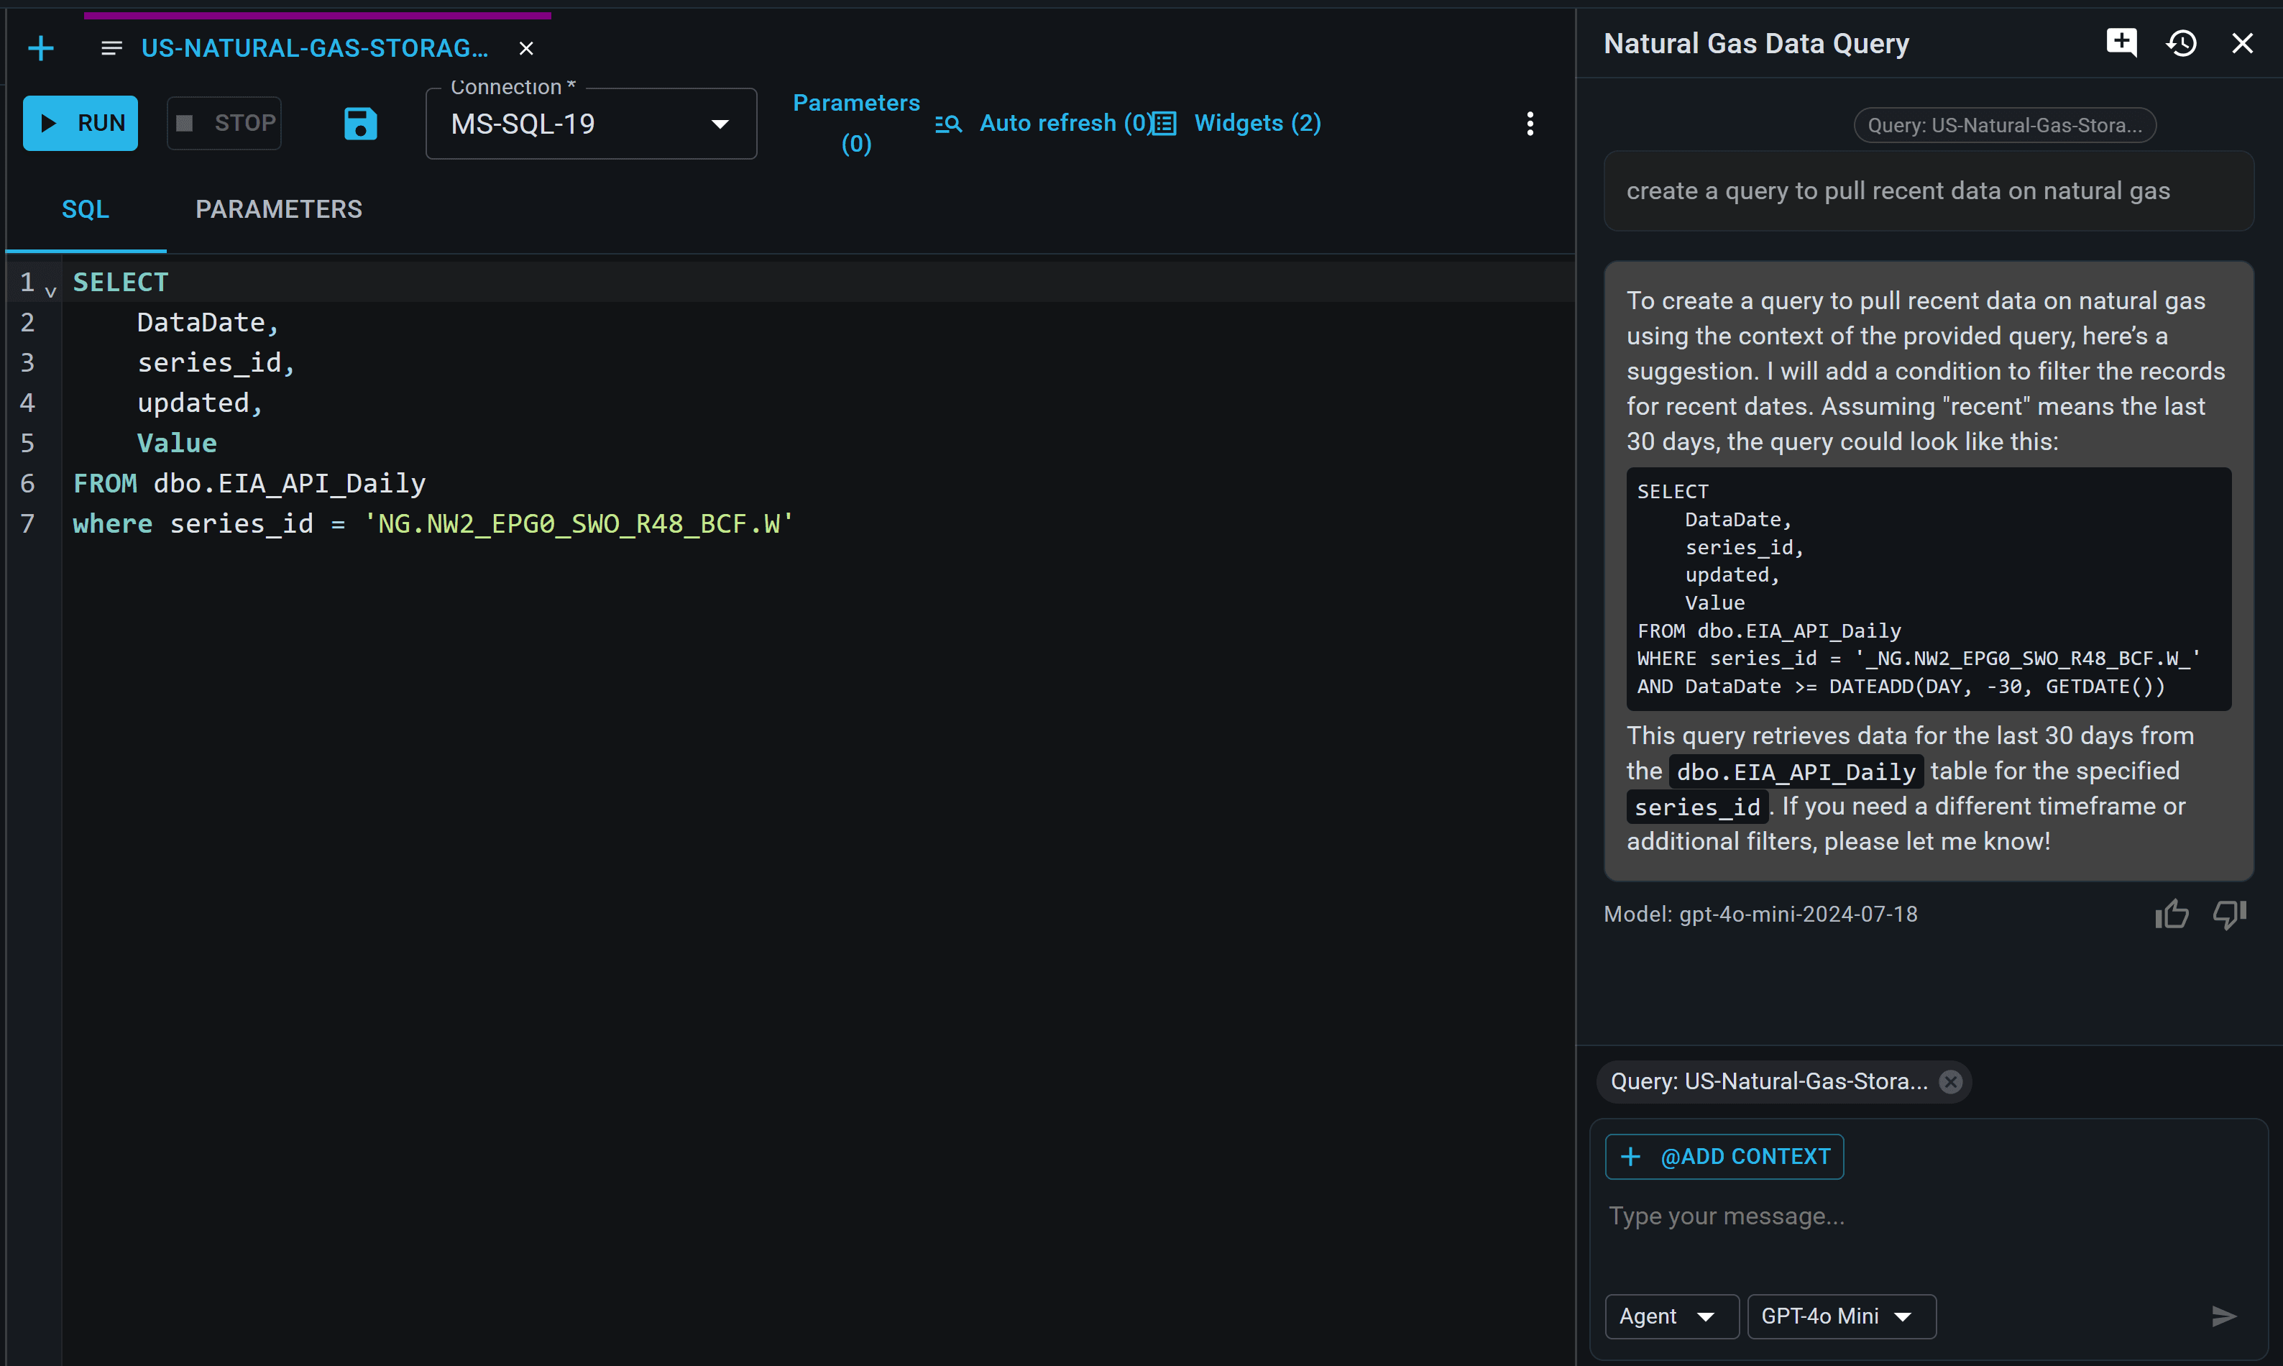Start a new chat in Natural Gas Data Query panel

(x=2121, y=42)
